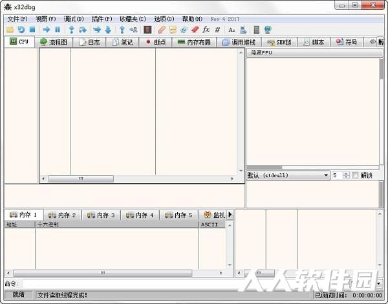Click the argument count spinner arrows
This screenshot has height=304, width=388.
tap(346, 175)
